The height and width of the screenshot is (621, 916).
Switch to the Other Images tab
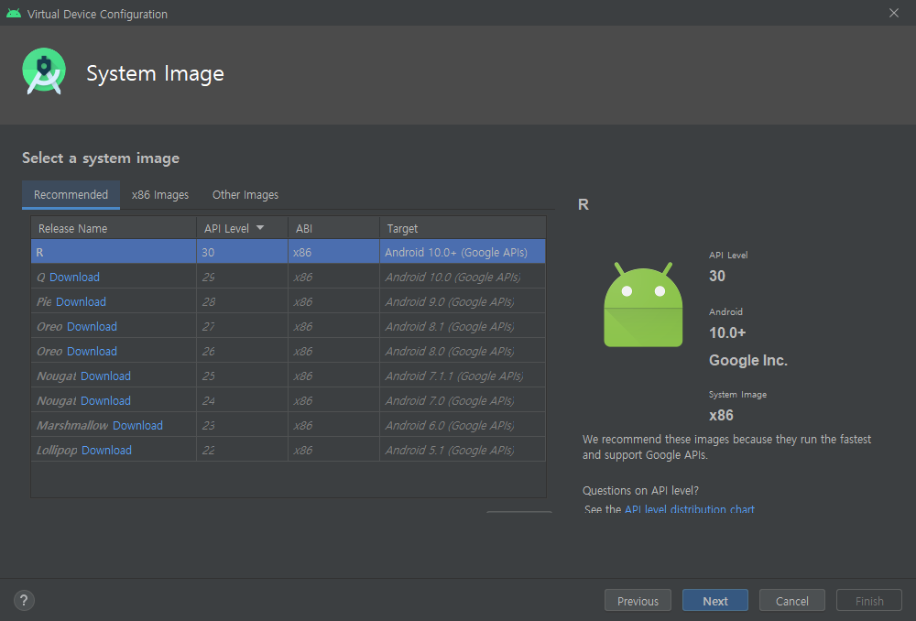coord(245,194)
